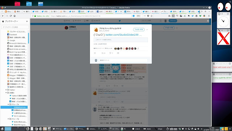The image size is (232, 131).
Task: Open the pink folder icon on the desktop
Action: [x=17, y=4]
